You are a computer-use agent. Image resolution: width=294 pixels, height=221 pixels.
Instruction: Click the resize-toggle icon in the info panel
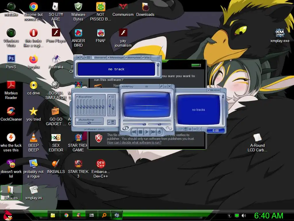click(x=82, y=58)
